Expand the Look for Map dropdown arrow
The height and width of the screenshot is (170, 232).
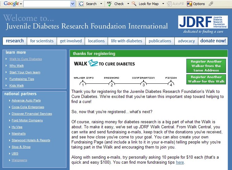[x=163, y=4]
